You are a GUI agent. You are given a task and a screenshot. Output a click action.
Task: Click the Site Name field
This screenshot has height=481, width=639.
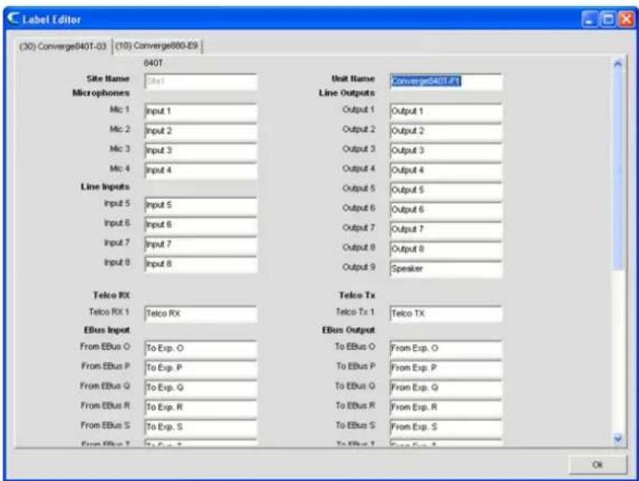tap(201, 82)
